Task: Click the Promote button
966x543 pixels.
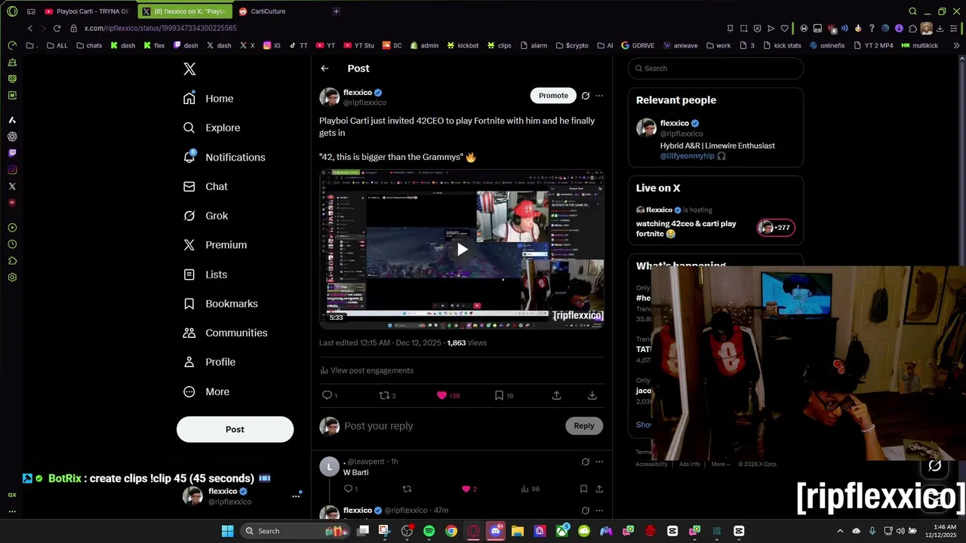Action: (x=553, y=96)
